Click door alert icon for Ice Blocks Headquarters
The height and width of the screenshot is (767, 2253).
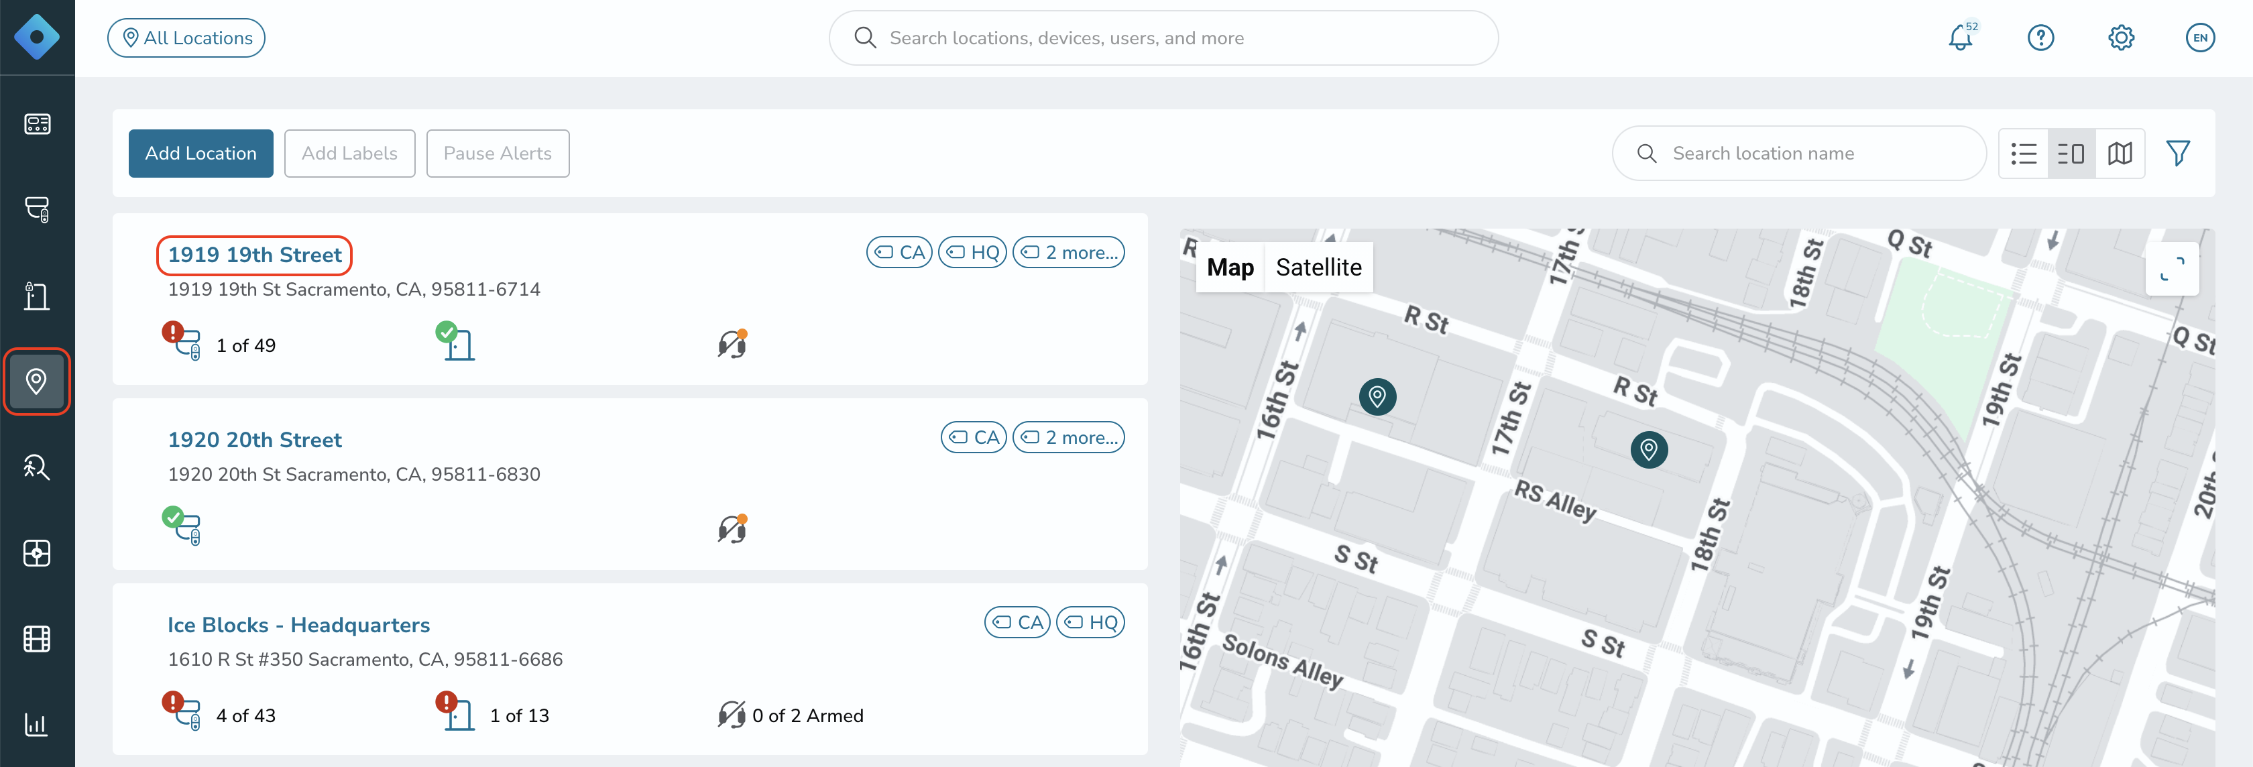pyautogui.click(x=456, y=711)
